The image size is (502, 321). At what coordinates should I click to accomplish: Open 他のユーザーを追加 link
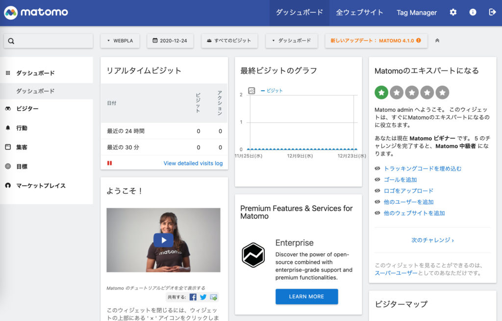(x=408, y=202)
